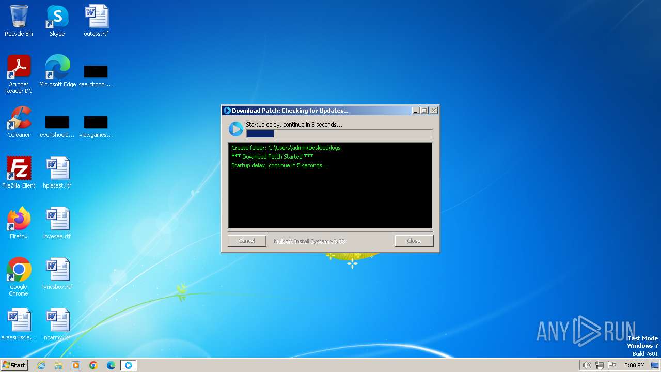Image resolution: width=661 pixels, height=372 pixels.
Task: Open Windows Explorer folder in taskbar
Action: point(58,365)
